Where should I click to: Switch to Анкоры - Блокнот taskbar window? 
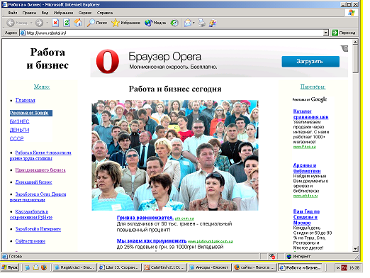tap(209, 267)
